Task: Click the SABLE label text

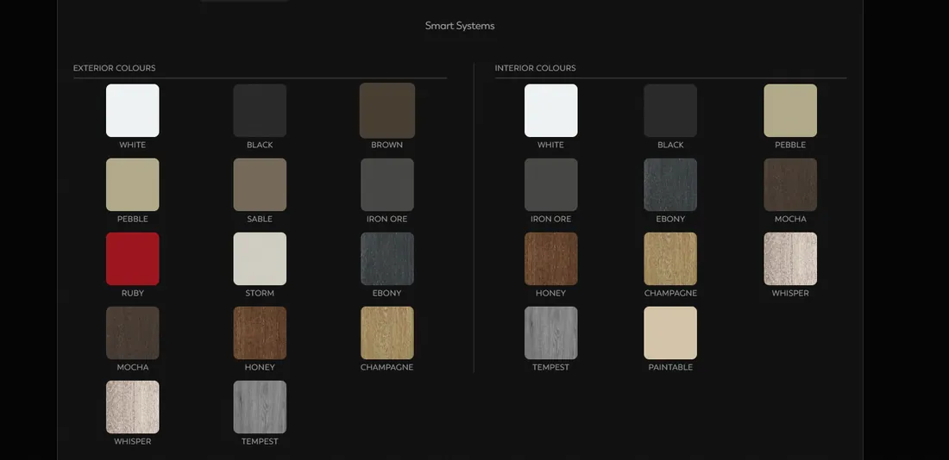Action: point(260,220)
